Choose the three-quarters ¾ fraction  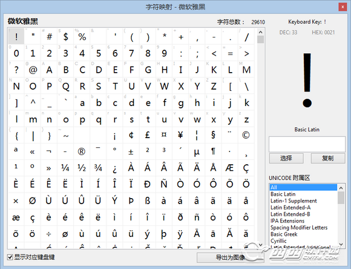(x=98, y=168)
